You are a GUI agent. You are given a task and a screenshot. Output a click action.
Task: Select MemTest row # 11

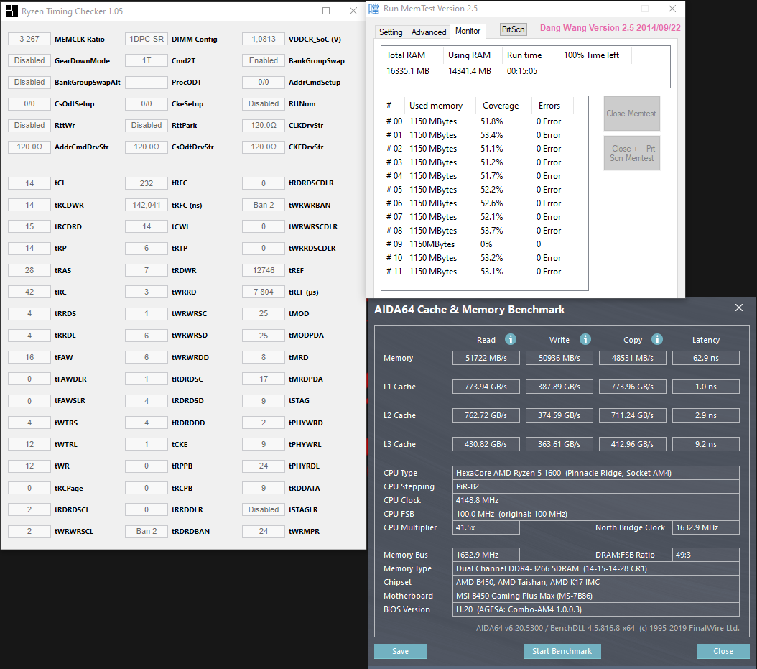tap(484, 272)
